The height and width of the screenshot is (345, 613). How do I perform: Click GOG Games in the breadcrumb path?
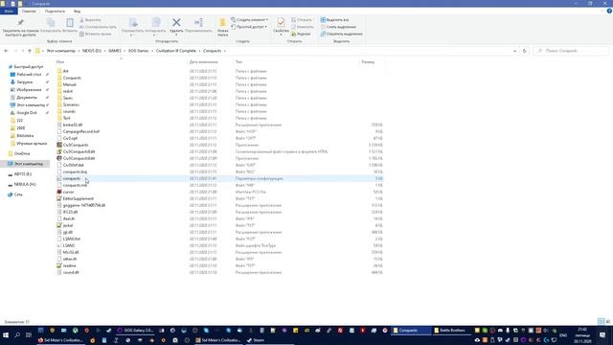[138, 51]
